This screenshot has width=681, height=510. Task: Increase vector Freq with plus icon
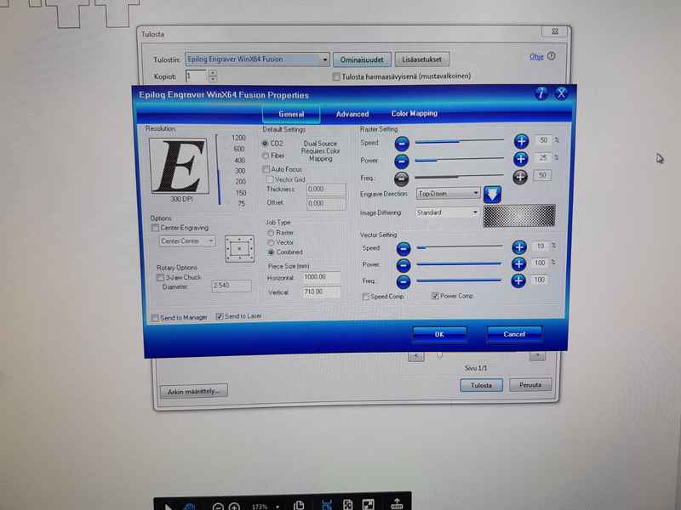pyautogui.click(x=518, y=281)
